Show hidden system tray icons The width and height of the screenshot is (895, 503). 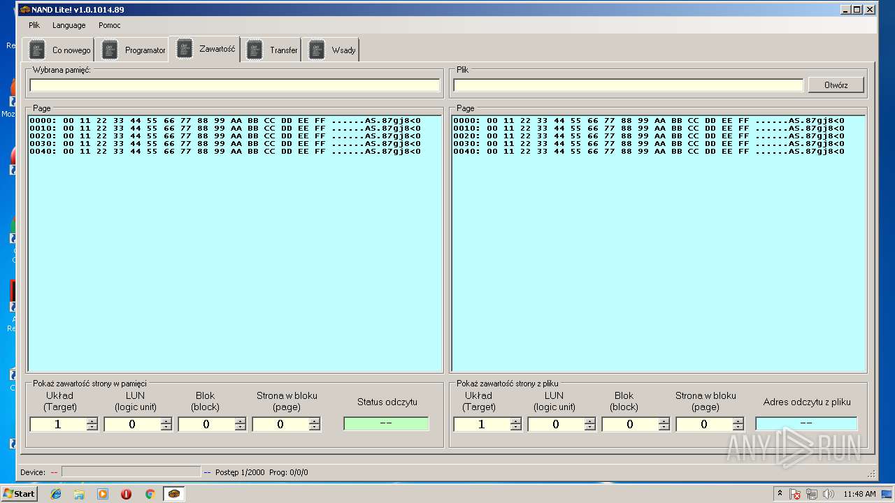coord(780,493)
